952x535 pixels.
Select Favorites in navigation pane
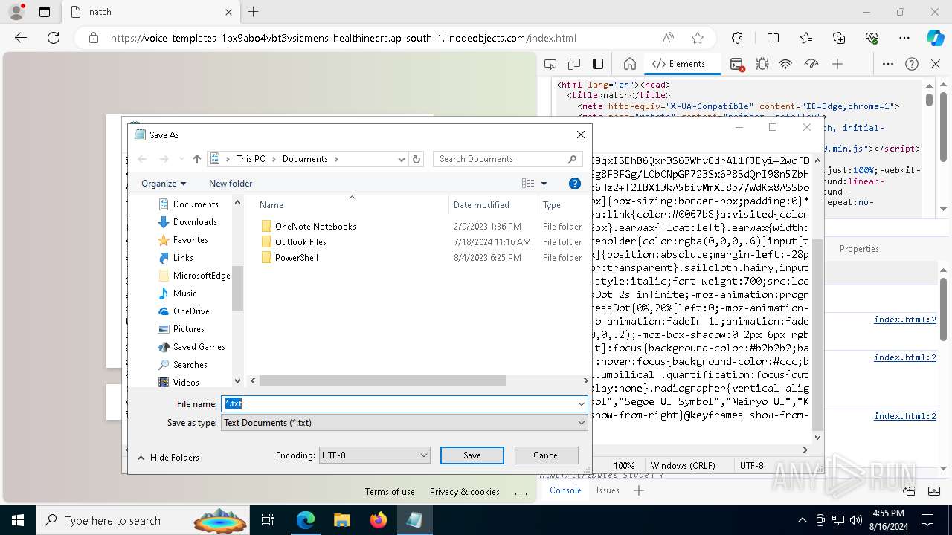click(x=190, y=240)
